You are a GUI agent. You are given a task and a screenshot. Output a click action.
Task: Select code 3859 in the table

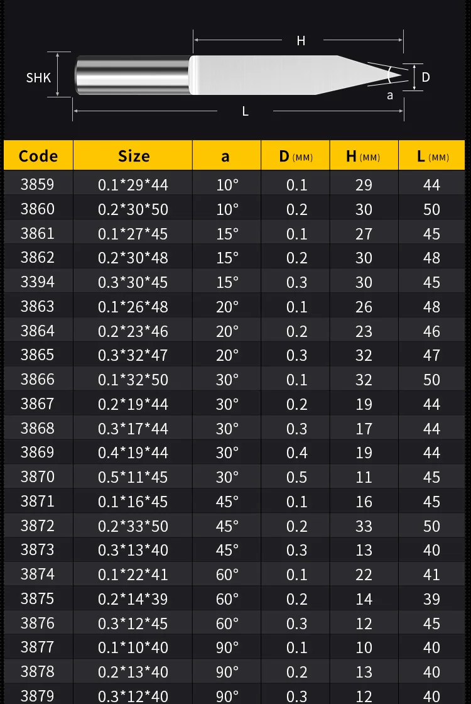click(38, 185)
